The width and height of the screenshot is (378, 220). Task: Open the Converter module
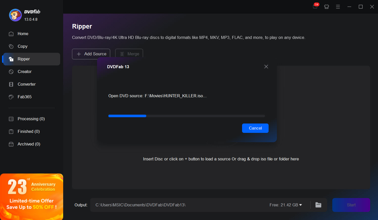tap(27, 84)
